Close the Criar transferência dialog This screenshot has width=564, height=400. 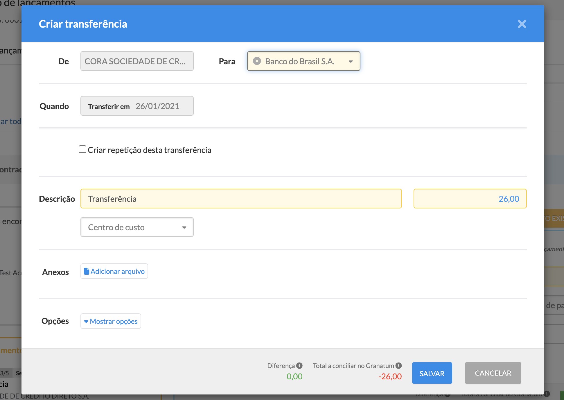(522, 24)
